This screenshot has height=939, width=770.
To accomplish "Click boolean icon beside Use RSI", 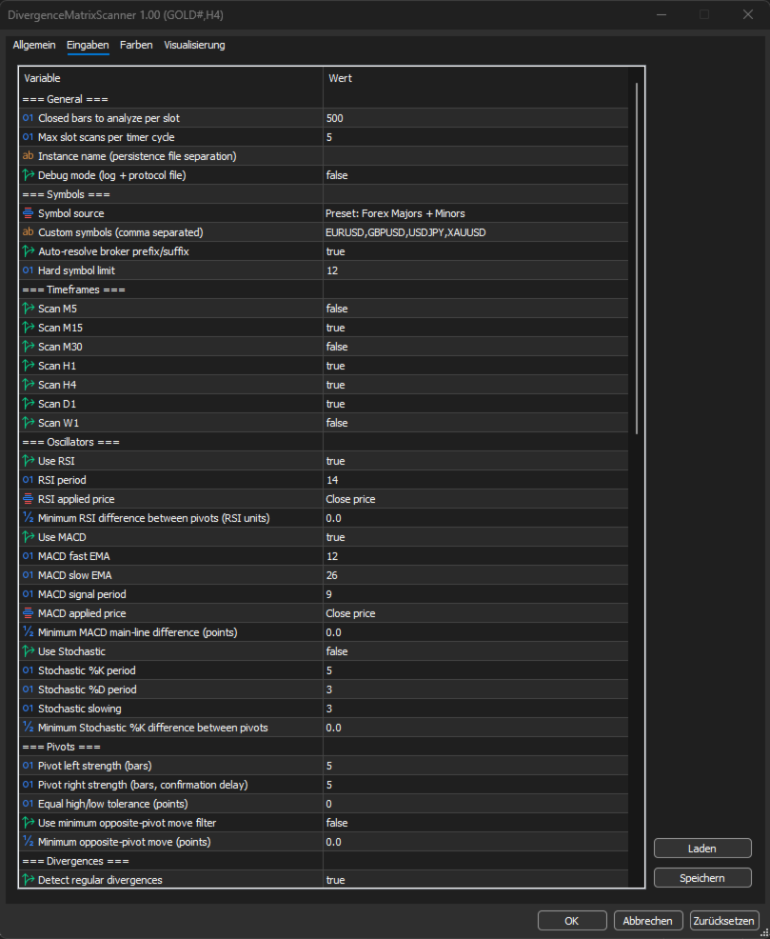I will coord(29,461).
